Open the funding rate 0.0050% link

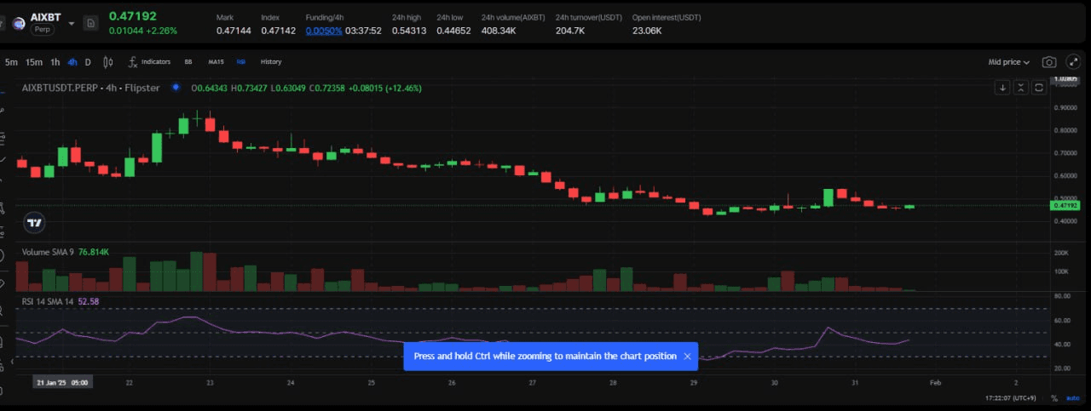pos(324,31)
